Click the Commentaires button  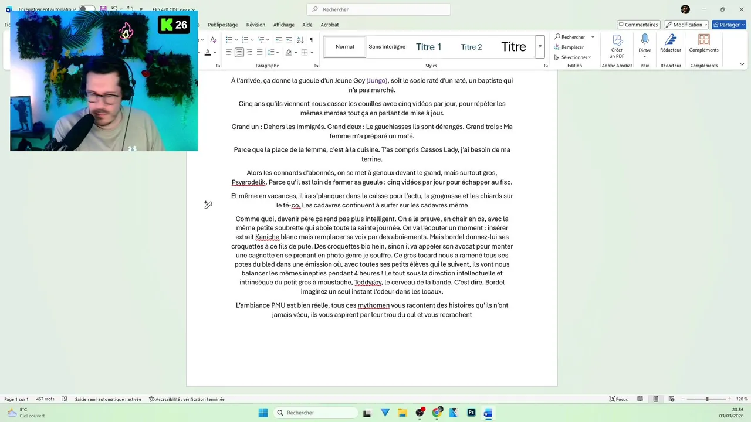pyautogui.click(x=638, y=25)
